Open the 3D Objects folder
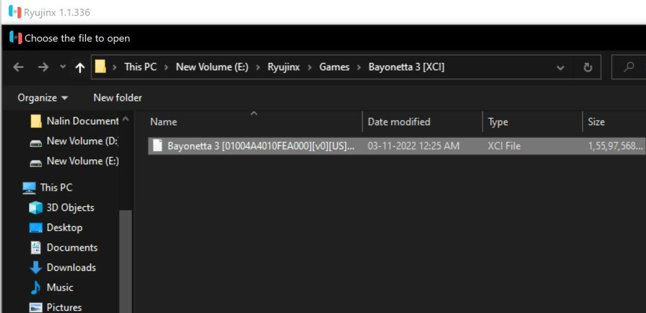 (x=69, y=208)
